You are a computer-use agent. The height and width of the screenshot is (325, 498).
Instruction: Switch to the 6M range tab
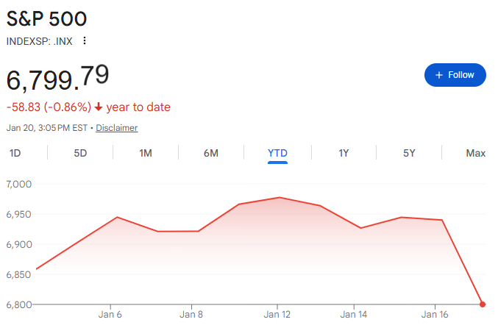(211, 153)
